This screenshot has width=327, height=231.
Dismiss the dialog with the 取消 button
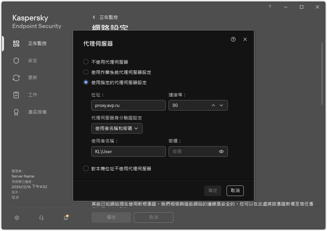click(x=235, y=191)
